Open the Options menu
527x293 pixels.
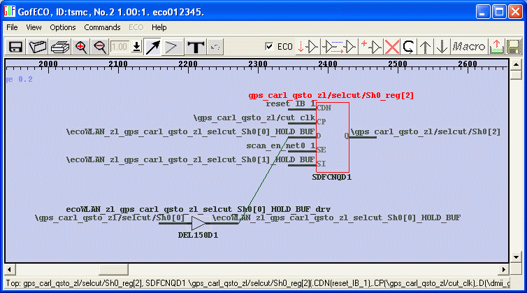[63, 27]
